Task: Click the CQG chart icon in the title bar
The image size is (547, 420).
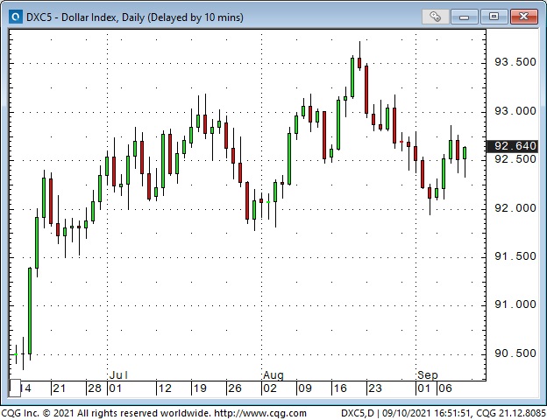Action: (16, 17)
